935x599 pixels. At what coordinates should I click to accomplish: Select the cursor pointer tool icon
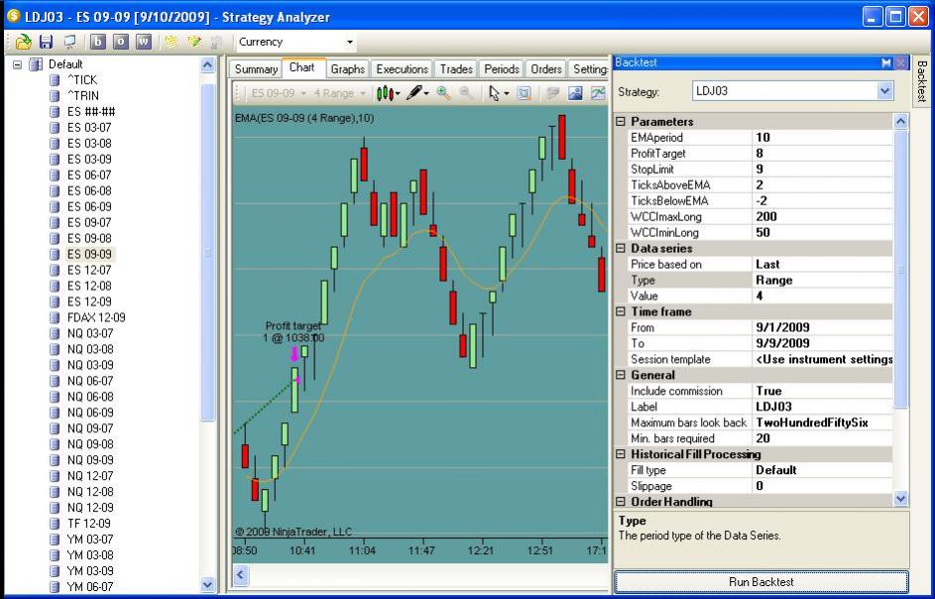pyautogui.click(x=494, y=93)
